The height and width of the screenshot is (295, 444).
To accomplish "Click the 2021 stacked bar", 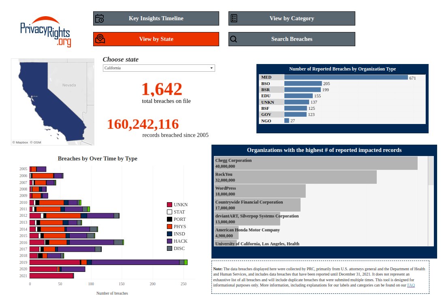I will pyautogui.click(x=52, y=276).
